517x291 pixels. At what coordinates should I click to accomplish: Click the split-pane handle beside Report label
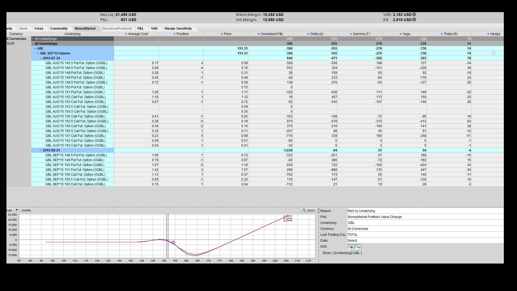tap(319, 211)
